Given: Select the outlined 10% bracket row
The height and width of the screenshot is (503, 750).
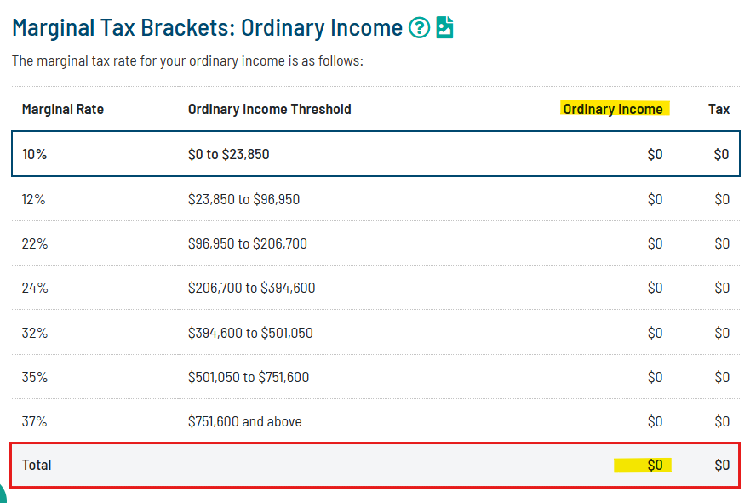Looking at the screenshot, I should coord(375,154).
